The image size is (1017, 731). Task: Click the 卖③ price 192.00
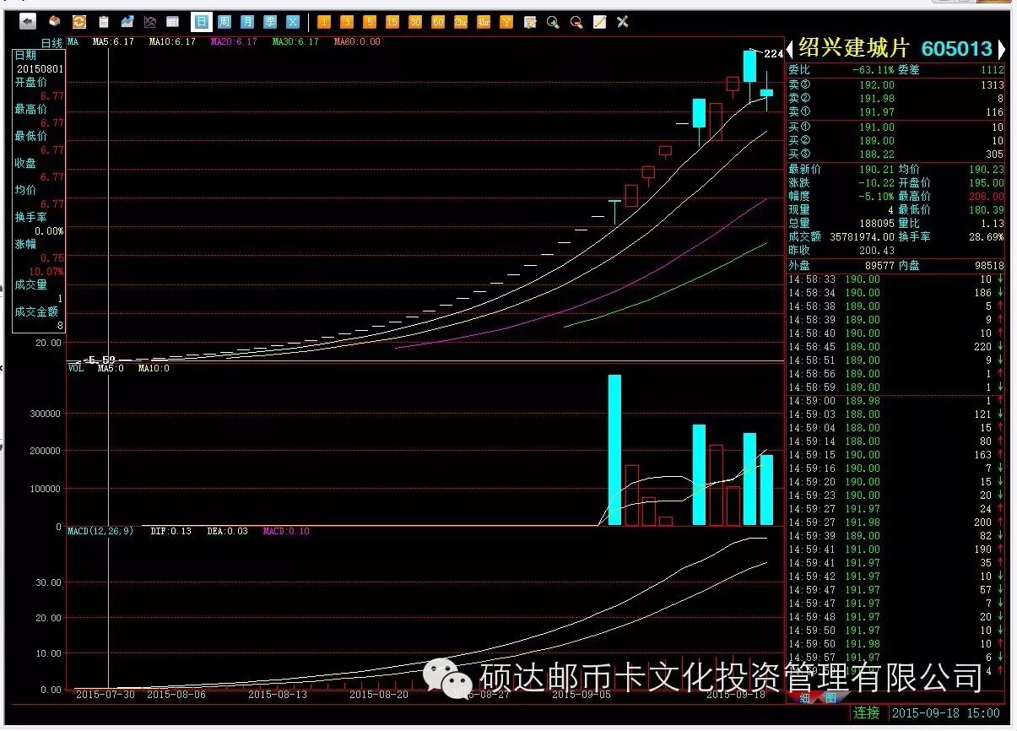(x=877, y=85)
